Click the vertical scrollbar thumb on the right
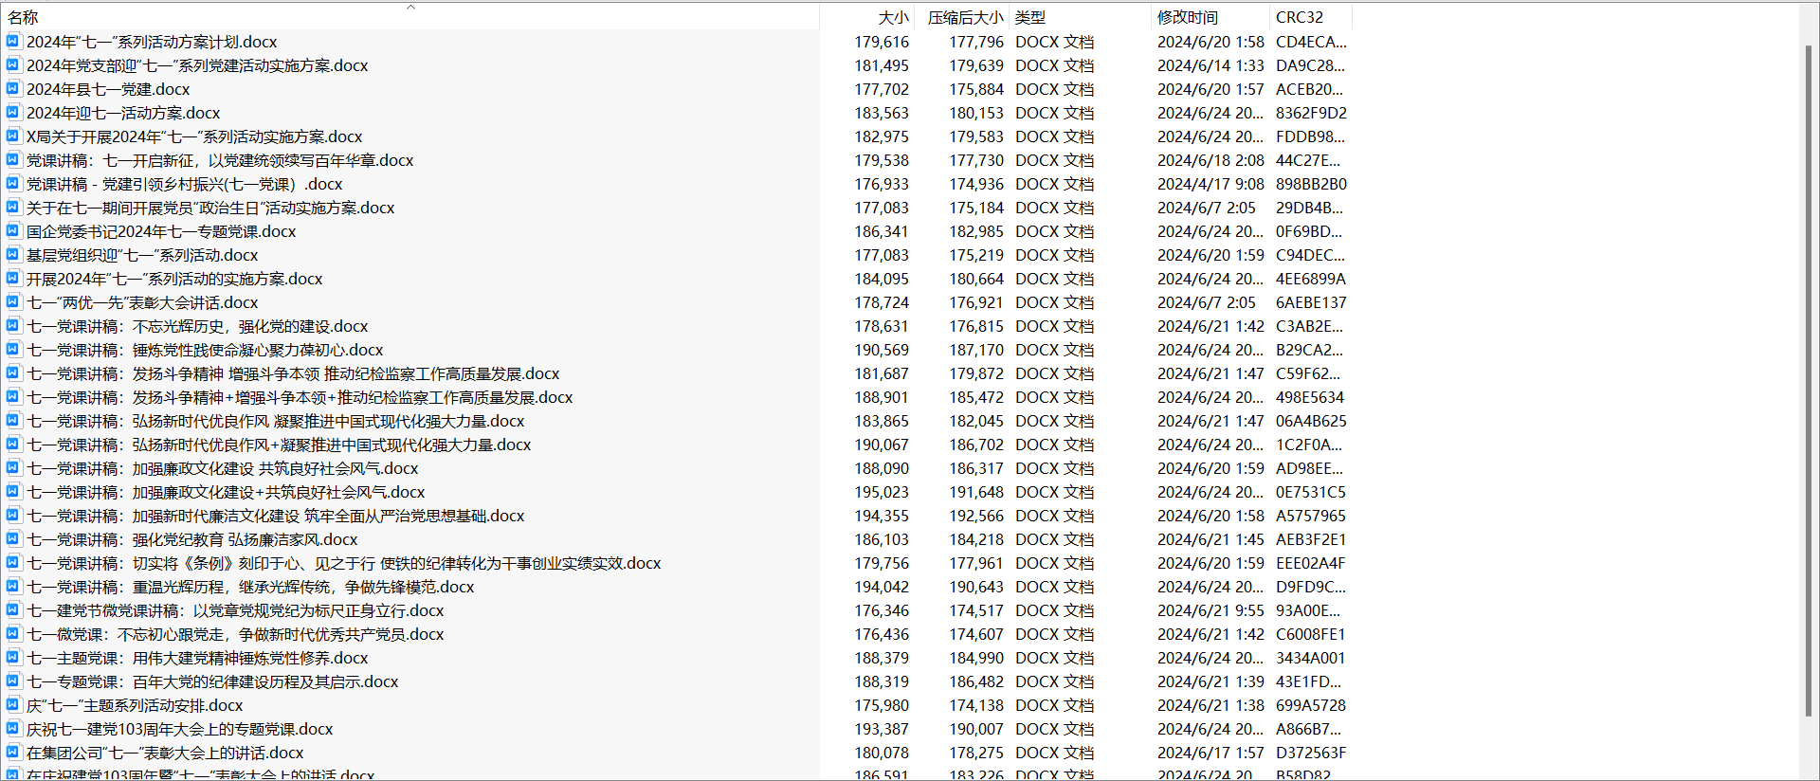The image size is (1820, 781). (x=1808, y=379)
